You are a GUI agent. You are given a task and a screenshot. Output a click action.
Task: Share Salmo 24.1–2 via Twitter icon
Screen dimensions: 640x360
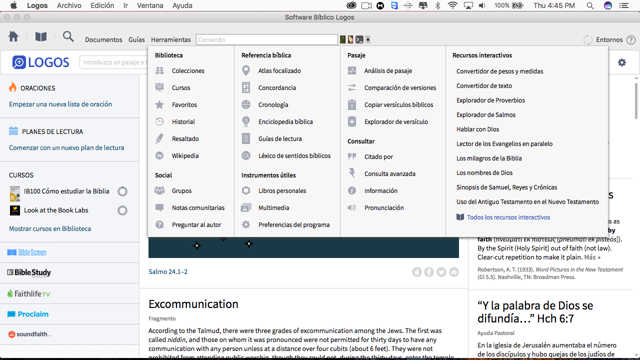[x=441, y=272]
